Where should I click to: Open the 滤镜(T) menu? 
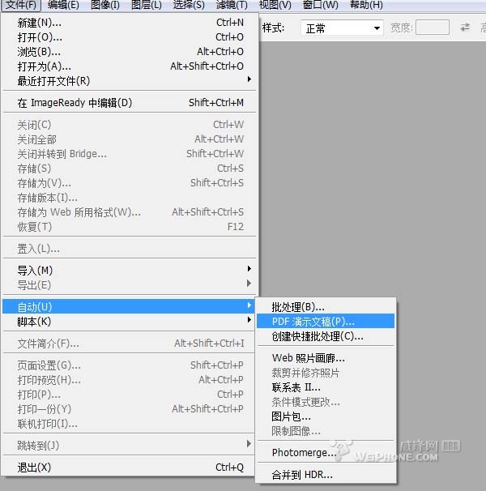point(232,5)
